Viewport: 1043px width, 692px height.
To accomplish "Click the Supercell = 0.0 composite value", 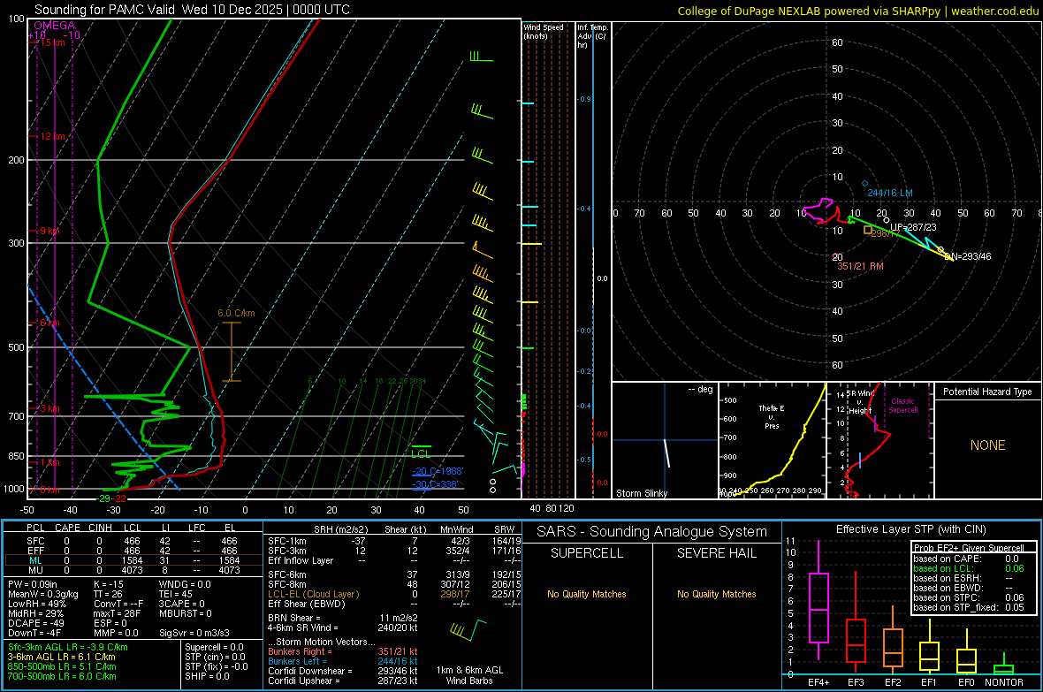I will point(214,647).
